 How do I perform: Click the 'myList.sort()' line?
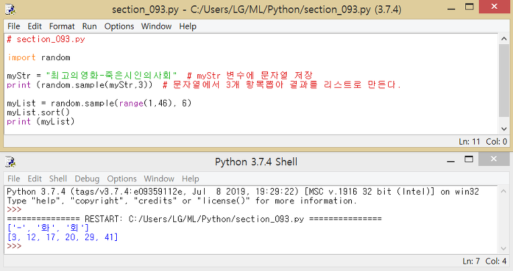click(x=38, y=112)
